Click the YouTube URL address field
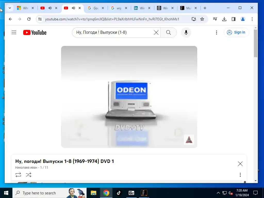The image size is (264, 198). [112, 19]
